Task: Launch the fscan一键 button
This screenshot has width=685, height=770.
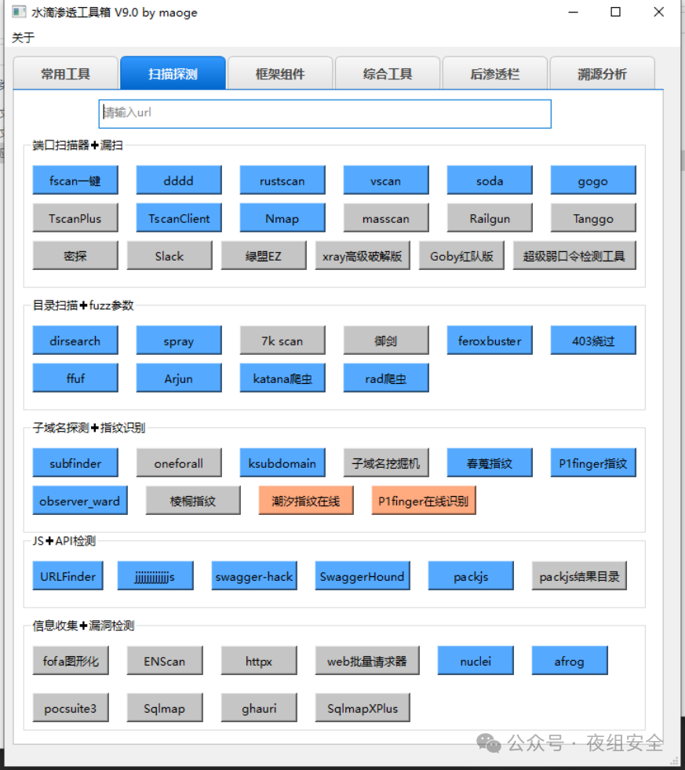Action: 75,181
